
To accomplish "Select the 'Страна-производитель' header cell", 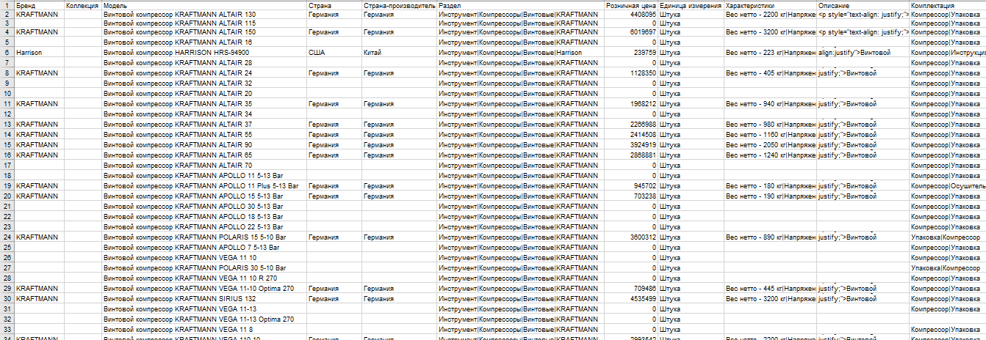I will pyautogui.click(x=399, y=5).
